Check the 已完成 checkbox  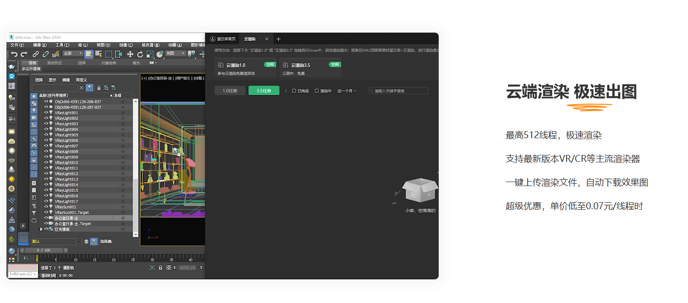(x=294, y=91)
